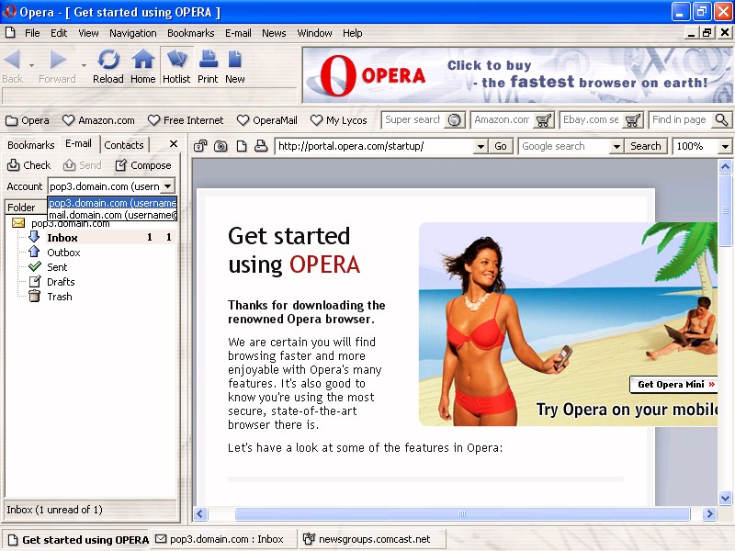Screen dimensions: 735x551
Task: Open the Outbox folder
Action: (54, 253)
